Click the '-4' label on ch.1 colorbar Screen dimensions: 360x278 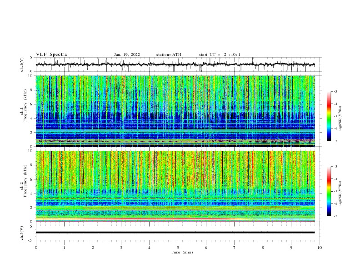pos(335,104)
